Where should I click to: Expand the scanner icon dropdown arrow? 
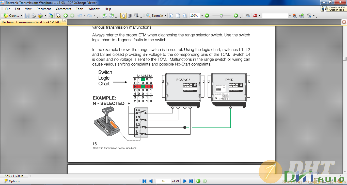click(45, 16)
